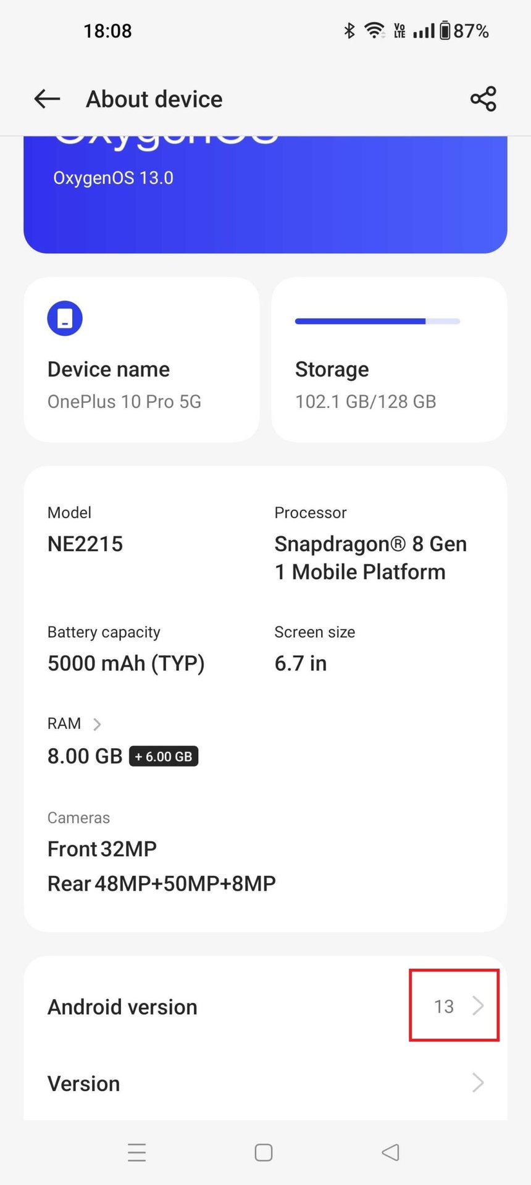Tap the Bluetooth status bar icon
Image resolution: width=531 pixels, height=1185 pixels.
tap(349, 30)
